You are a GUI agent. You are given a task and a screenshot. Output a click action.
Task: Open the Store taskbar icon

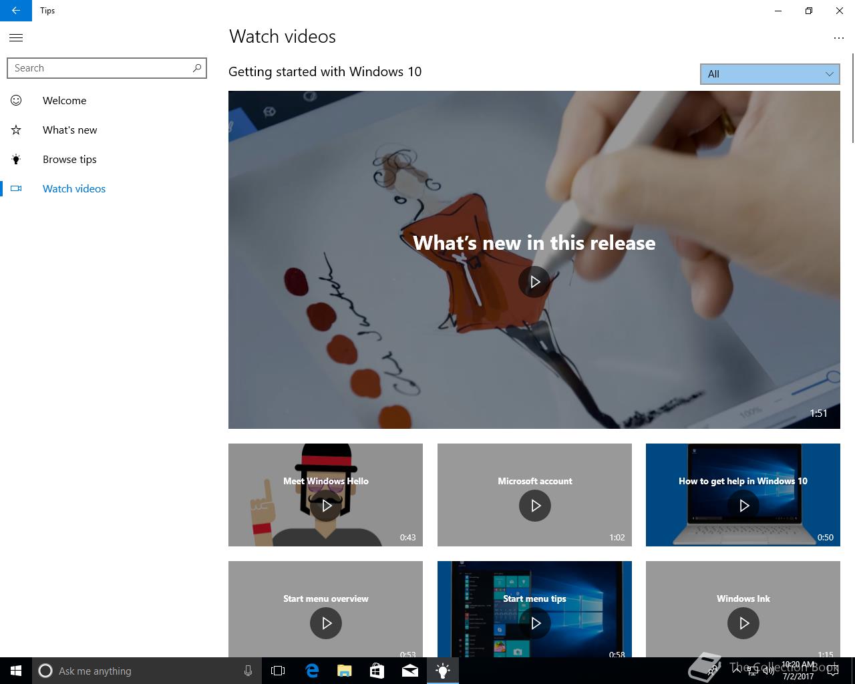click(x=377, y=671)
